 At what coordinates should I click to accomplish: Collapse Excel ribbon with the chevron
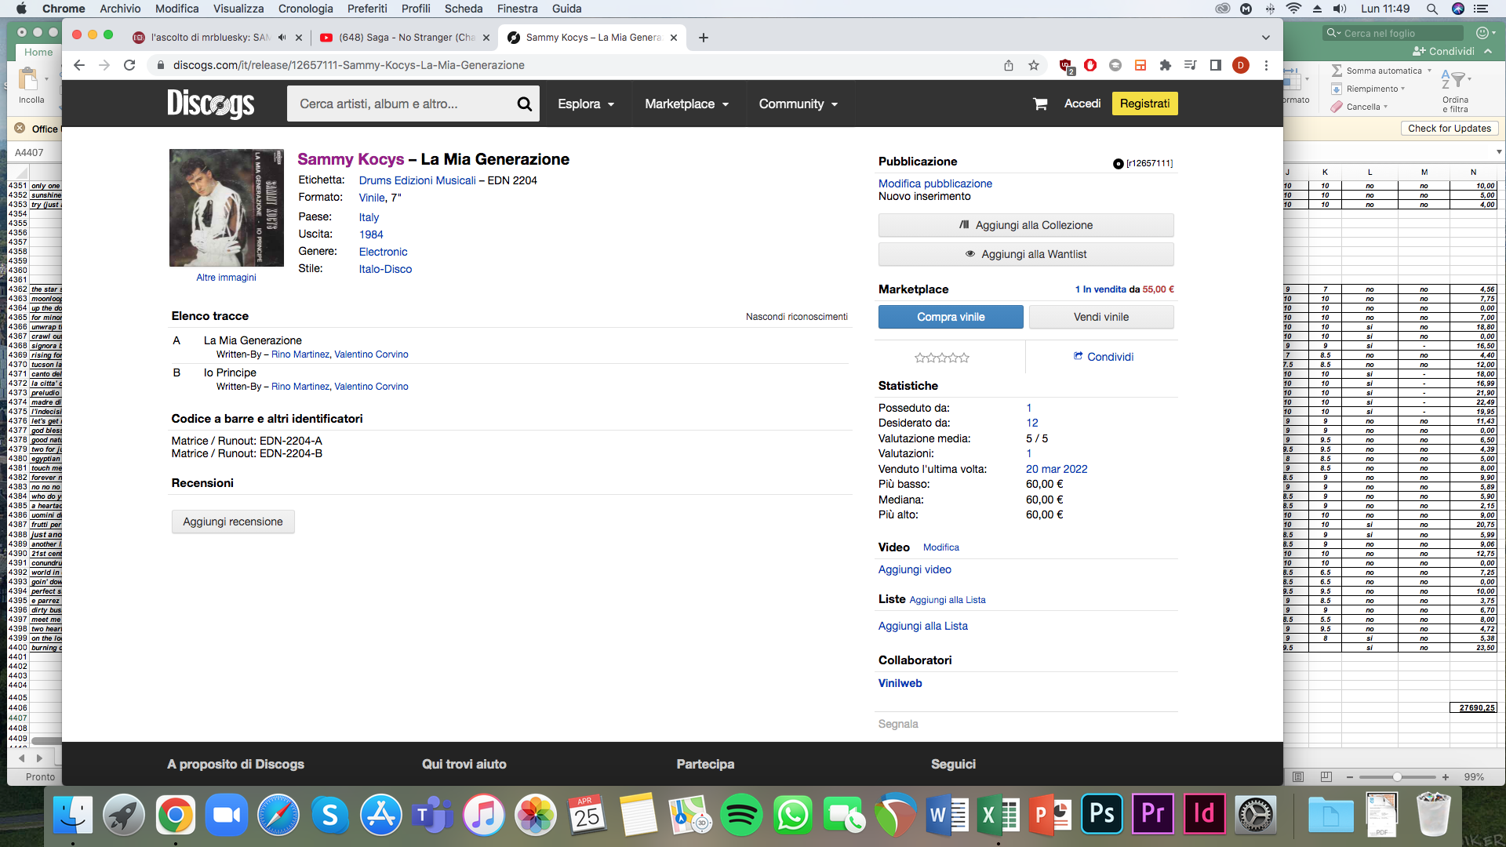click(1488, 51)
